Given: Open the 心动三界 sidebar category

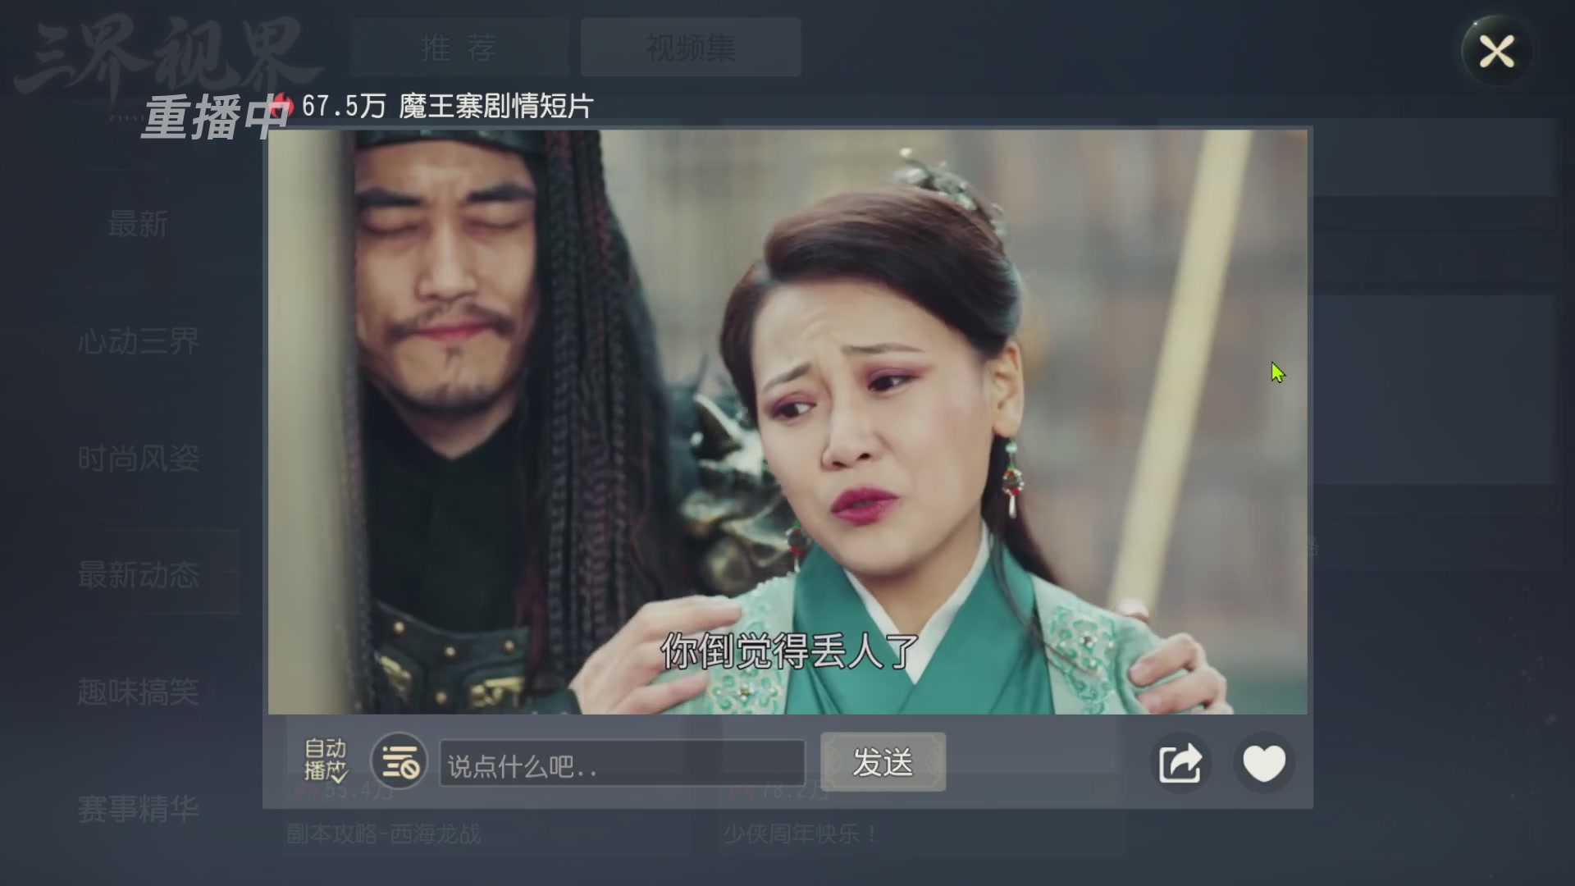Looking at the screenshot, I should point(138,341).
